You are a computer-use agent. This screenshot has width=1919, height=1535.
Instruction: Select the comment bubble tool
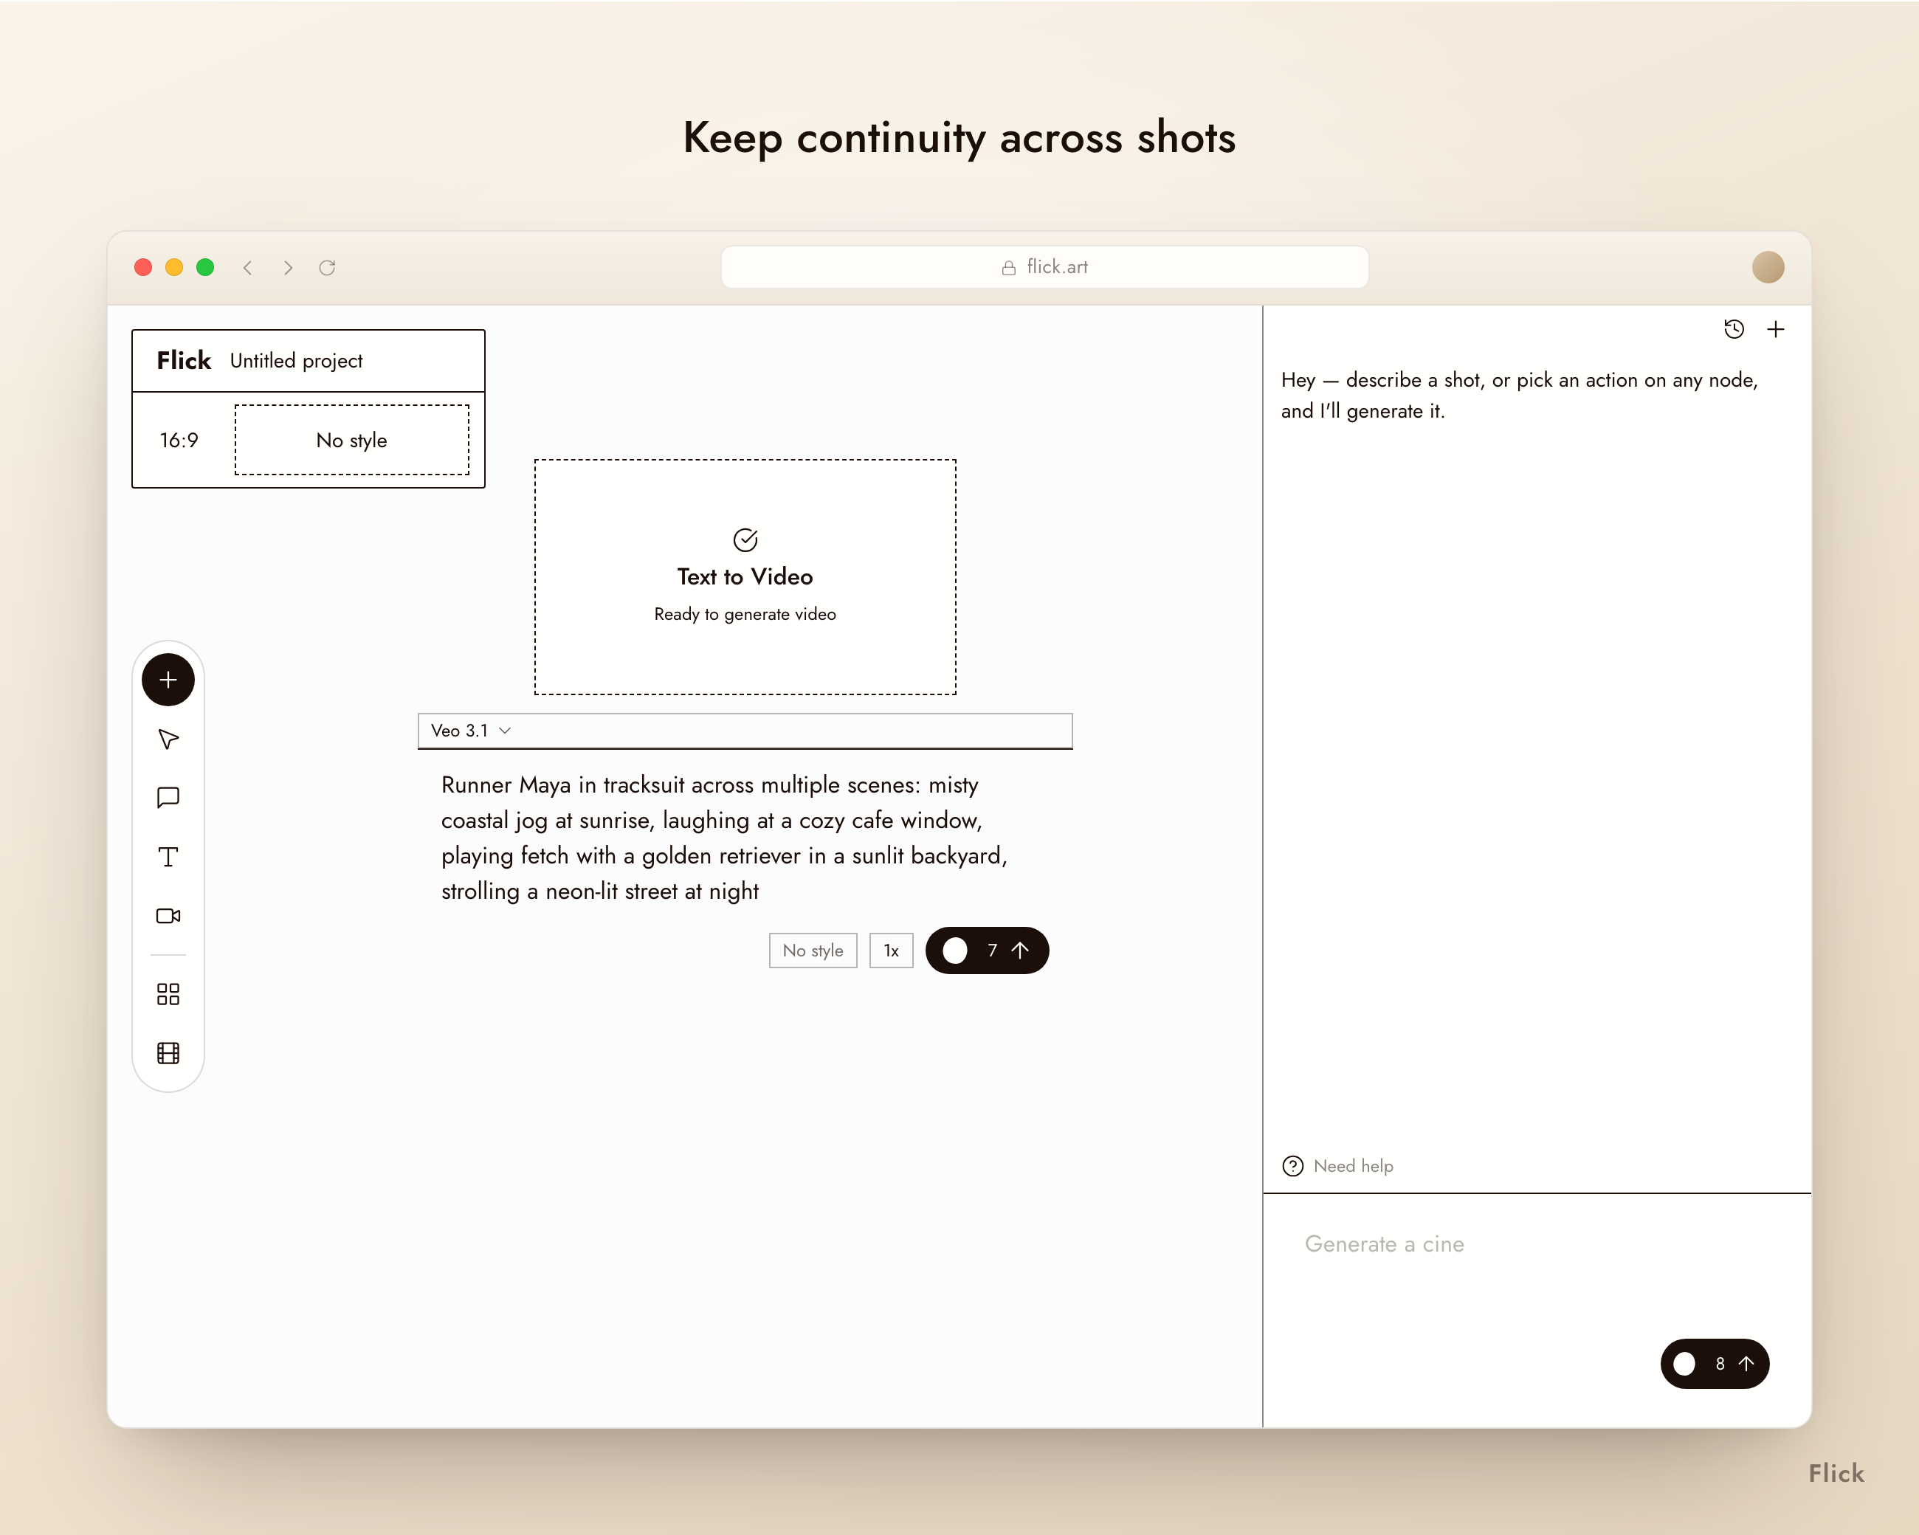pyautogui.click(x=168, y=797)
